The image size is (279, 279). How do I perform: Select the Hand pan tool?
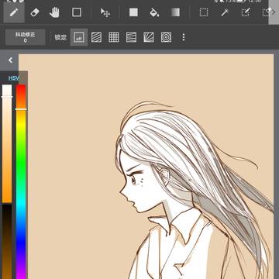[x=54, y=12]
